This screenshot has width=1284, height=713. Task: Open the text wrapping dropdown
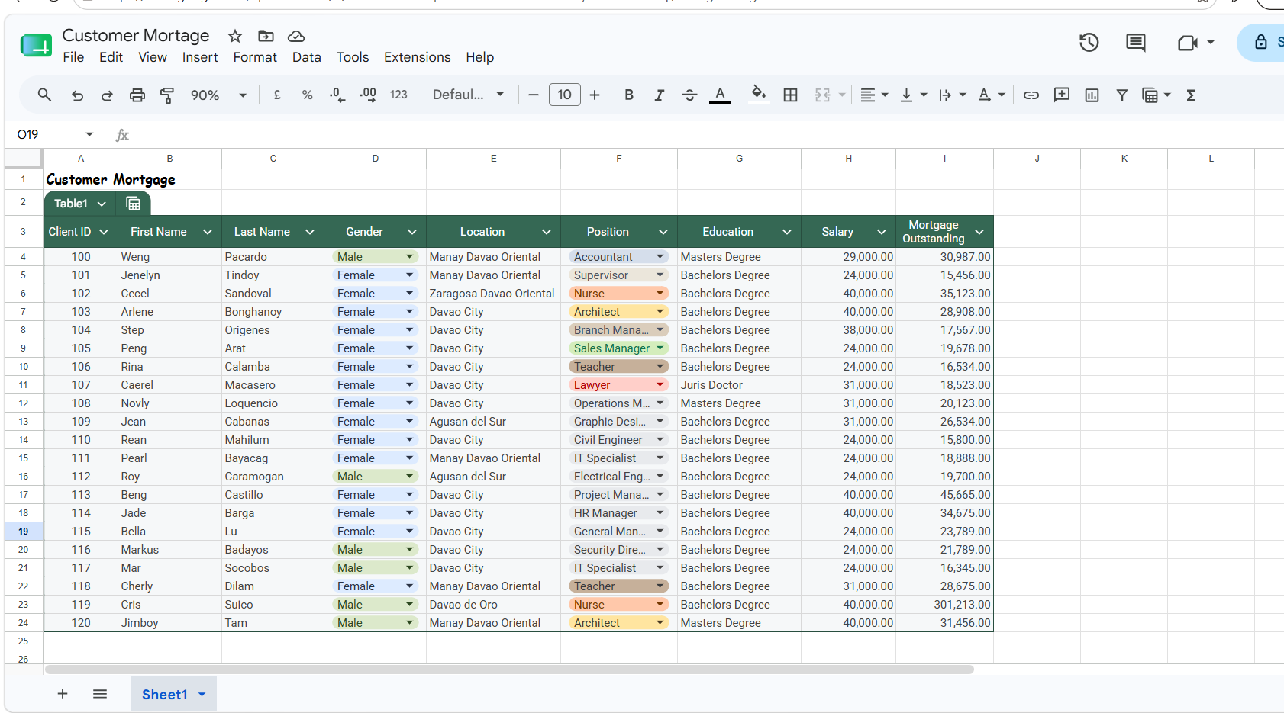tap(953, 95)
